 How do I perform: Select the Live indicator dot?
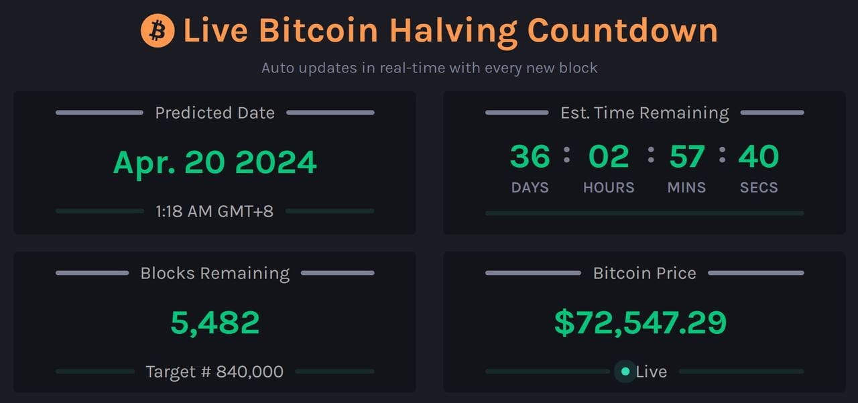tap(625, 371)
